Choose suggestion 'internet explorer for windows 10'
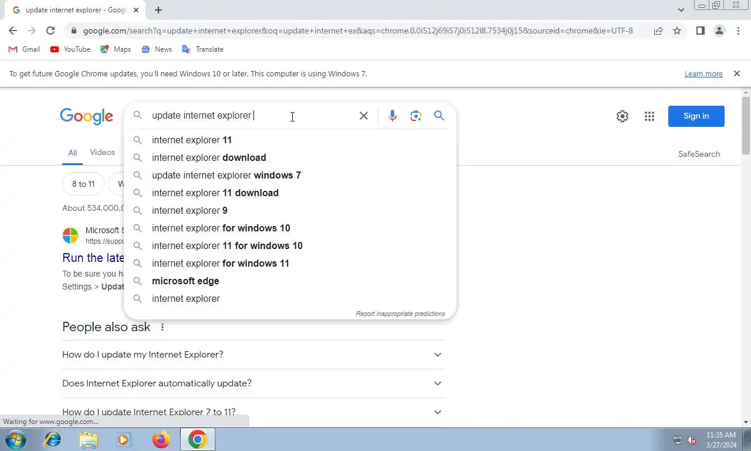 click(x=290, y=228)
